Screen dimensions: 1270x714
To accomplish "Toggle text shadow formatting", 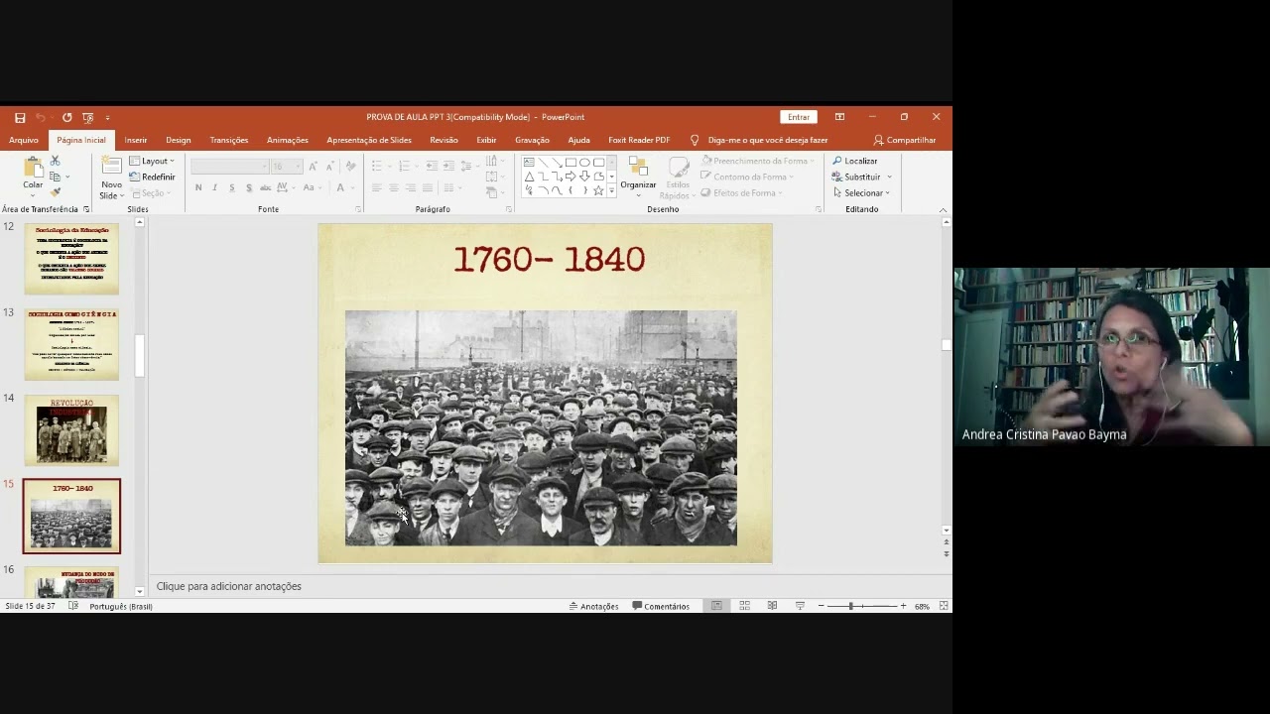I will (x=248, y=187).
